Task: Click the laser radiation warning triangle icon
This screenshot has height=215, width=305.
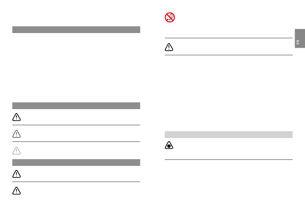Action: point(169,145)
